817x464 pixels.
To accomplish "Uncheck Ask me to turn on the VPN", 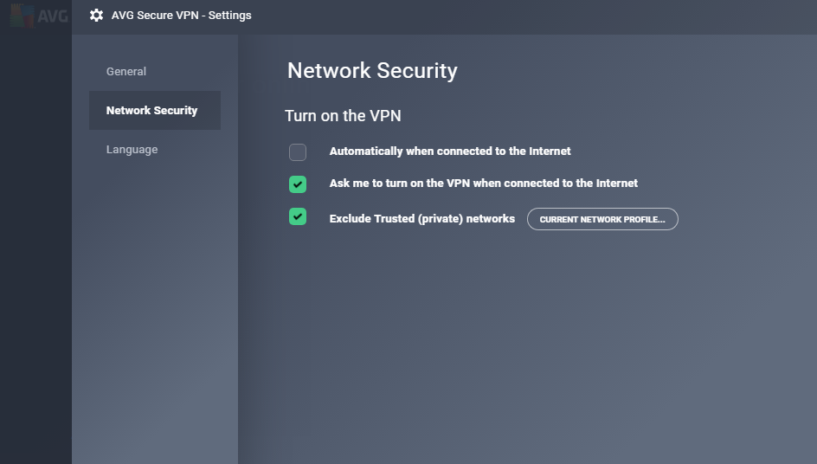I will pos(298,184).
